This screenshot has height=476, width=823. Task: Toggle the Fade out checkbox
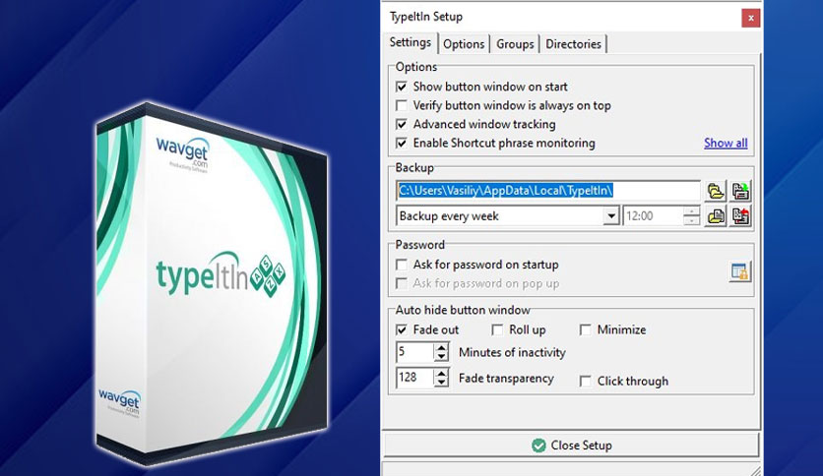pos(402,329)
